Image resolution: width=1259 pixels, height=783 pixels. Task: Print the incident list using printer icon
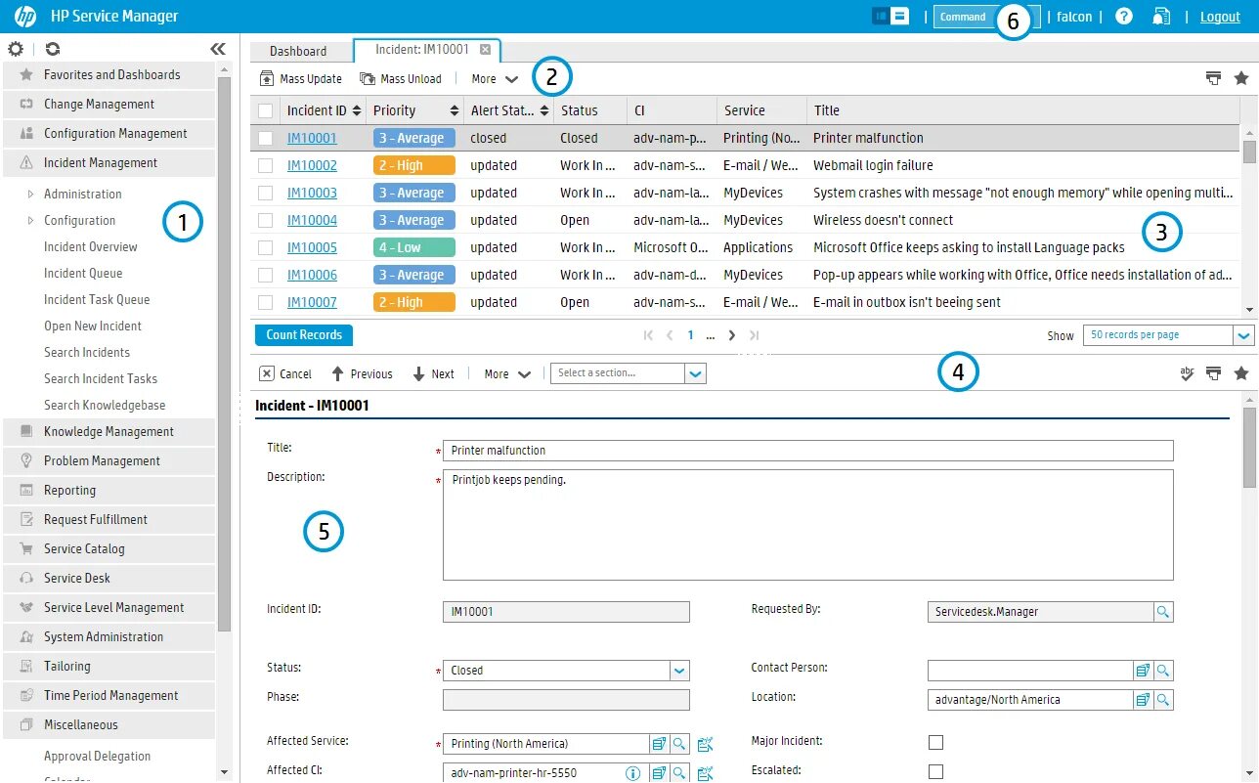click(x=1213, y=78)
